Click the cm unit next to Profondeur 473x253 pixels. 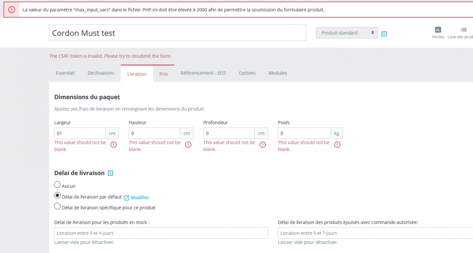tap(261, 133)
